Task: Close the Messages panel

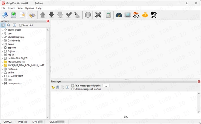Action: 199,81
